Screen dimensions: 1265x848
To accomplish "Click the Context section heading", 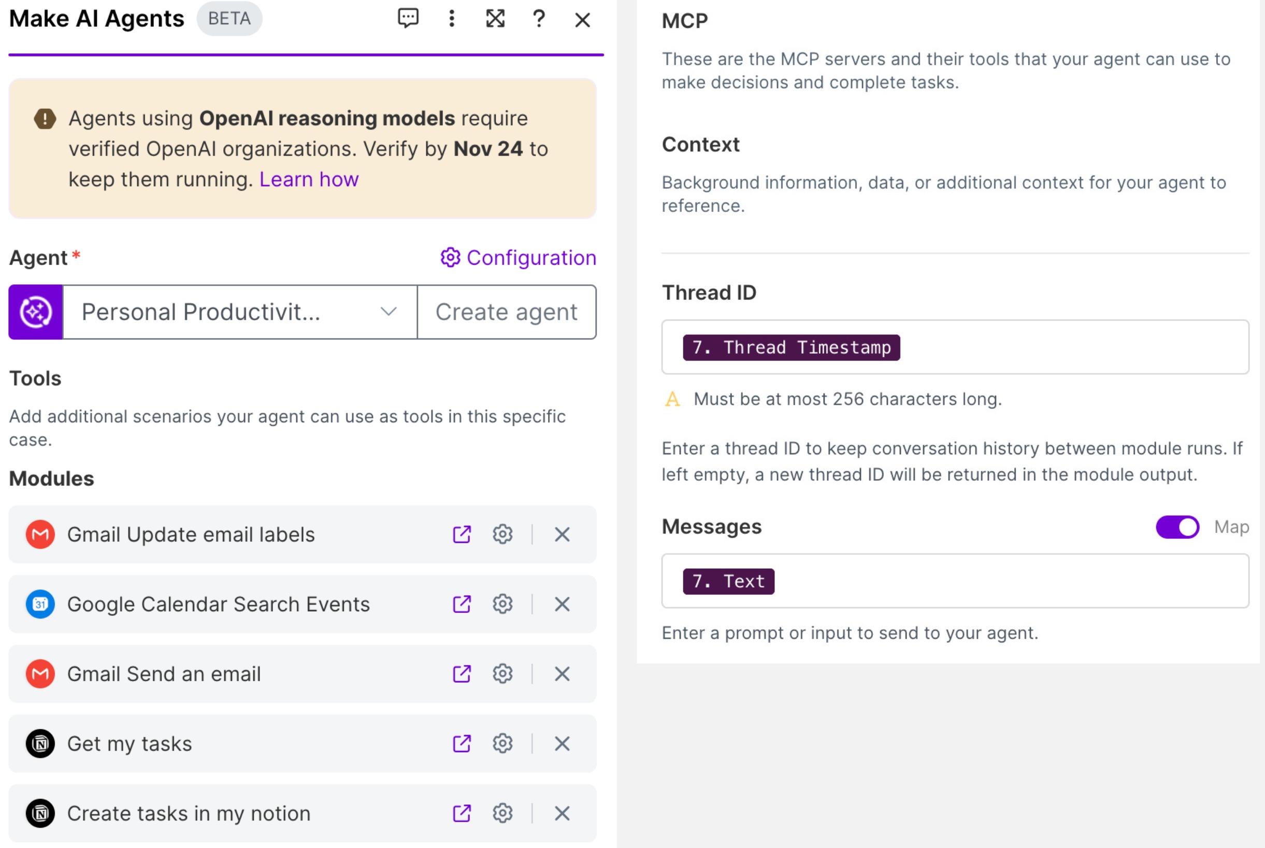I will pyautogui.click(x=700, y=145).
